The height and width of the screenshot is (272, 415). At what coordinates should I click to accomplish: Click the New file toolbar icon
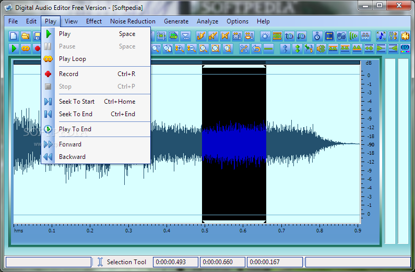tap(14, 36)
